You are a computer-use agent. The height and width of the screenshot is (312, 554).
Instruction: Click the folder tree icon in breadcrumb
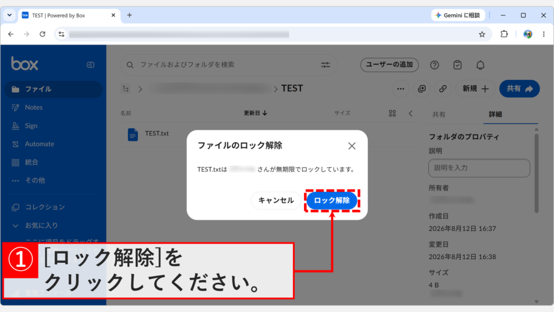coord(126,89)
